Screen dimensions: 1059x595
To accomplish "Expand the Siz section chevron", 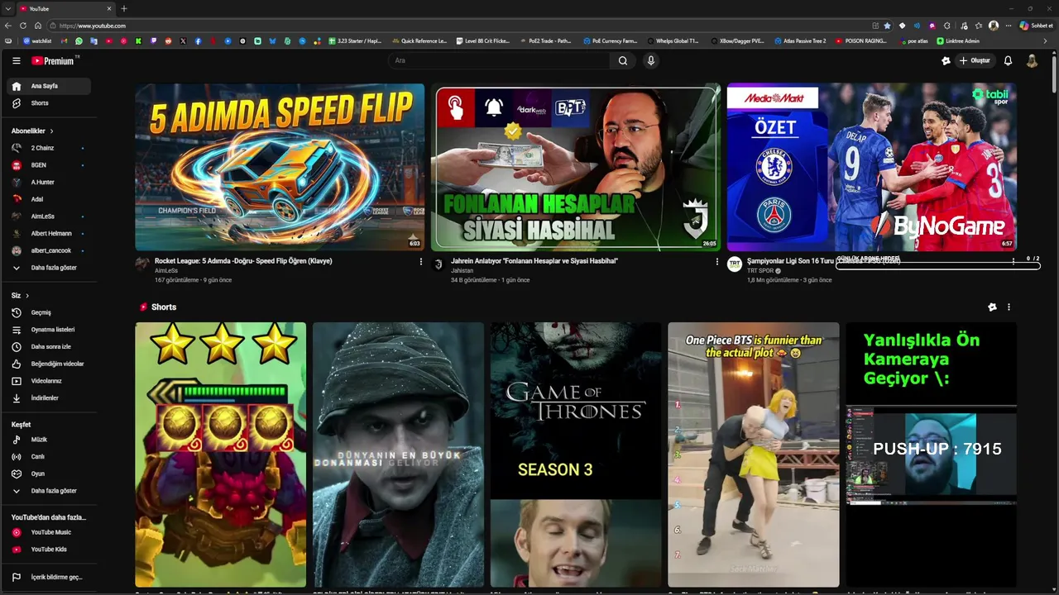I will tap(26, 296).
